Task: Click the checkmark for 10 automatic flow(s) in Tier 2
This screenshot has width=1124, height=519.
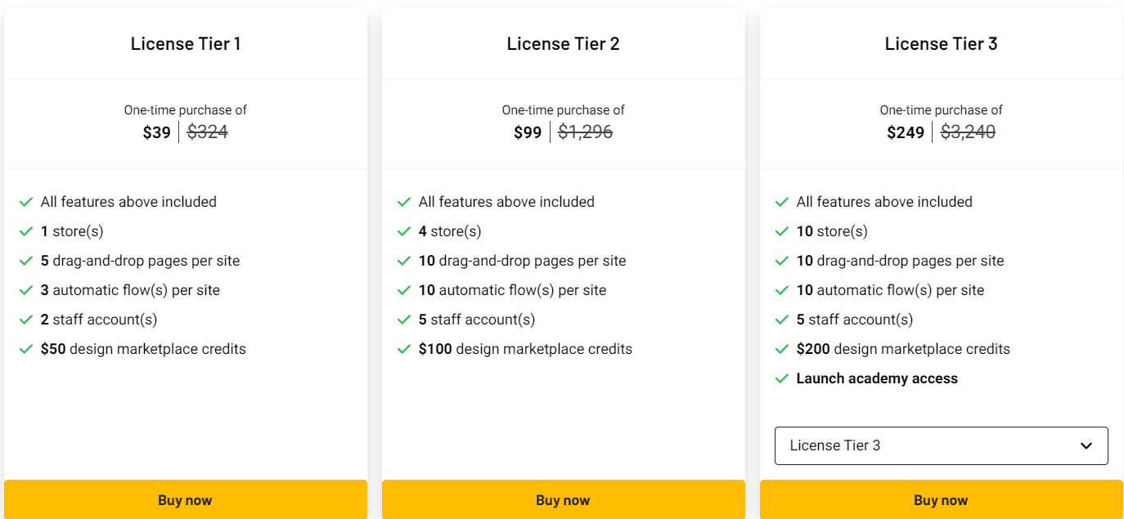Action: (403, 289)
